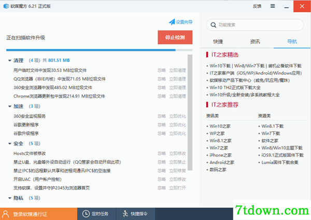Open 设置向导 paper plane icon
The width and height of the screenshot is (311, 220).
pos(172,22)
